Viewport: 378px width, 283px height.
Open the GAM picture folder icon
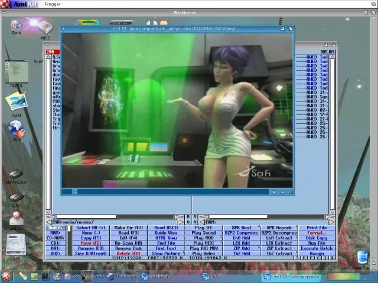click(x=16, y=101)
